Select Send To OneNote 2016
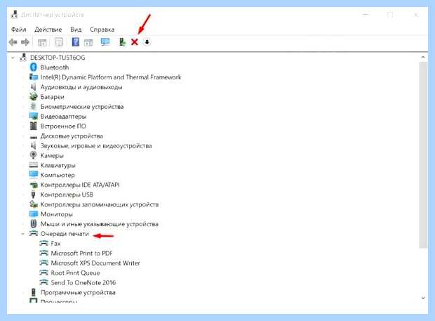Screen dimensions: 435x321 83,282
